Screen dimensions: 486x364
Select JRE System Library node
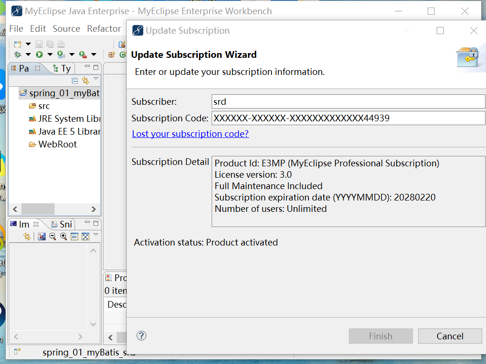click(x=65, y=119)
